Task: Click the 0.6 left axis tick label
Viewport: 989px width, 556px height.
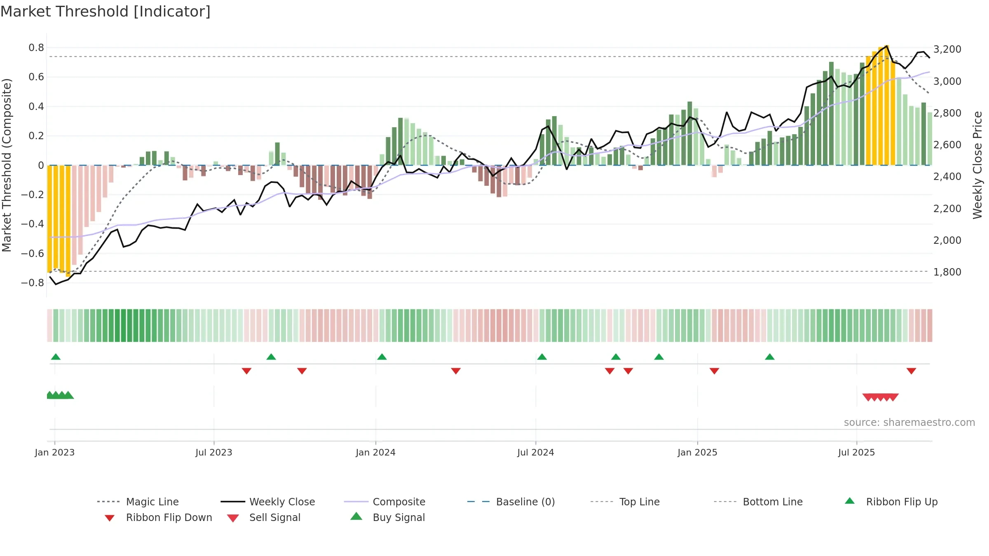Action: (36, 77)
